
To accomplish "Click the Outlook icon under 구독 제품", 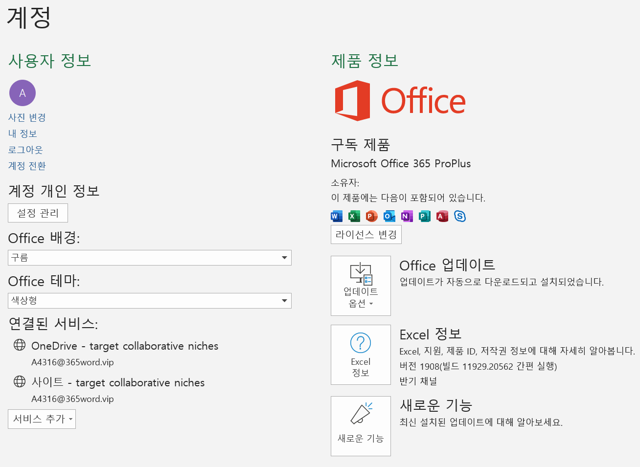I will point(389,216).
